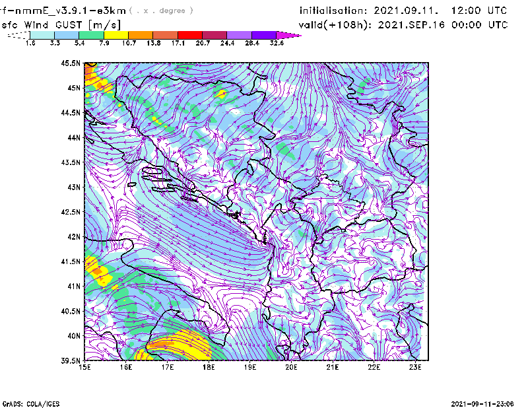Click the model name 'nmmE_v3.9.1-e3km' header
The width and height of the screenshot is (528, 408).
pyautogui.click(x=71, y=11)
